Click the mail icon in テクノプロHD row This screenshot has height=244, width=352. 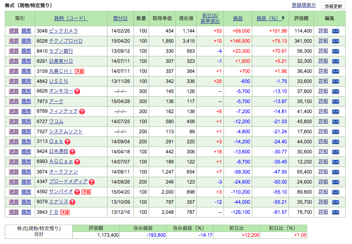(335, 41)
